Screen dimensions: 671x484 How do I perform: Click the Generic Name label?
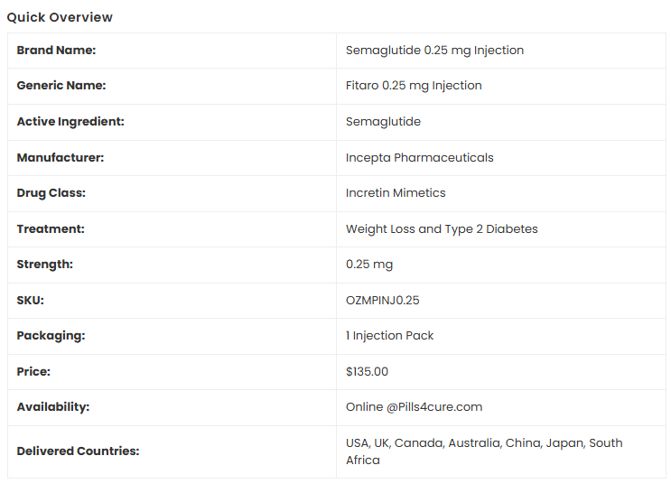(61, 86)
